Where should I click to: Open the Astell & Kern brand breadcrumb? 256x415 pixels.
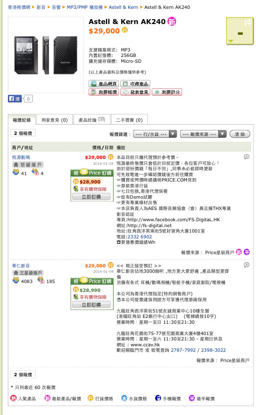123,7
